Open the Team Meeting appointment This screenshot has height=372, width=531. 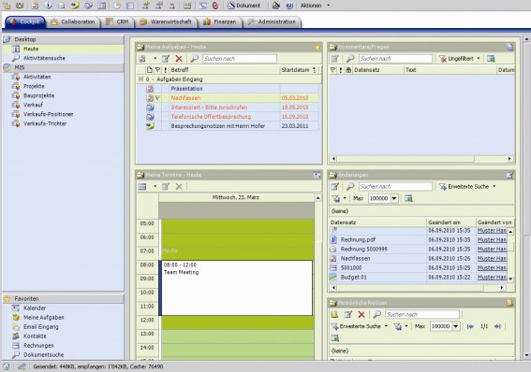(236, 288)
